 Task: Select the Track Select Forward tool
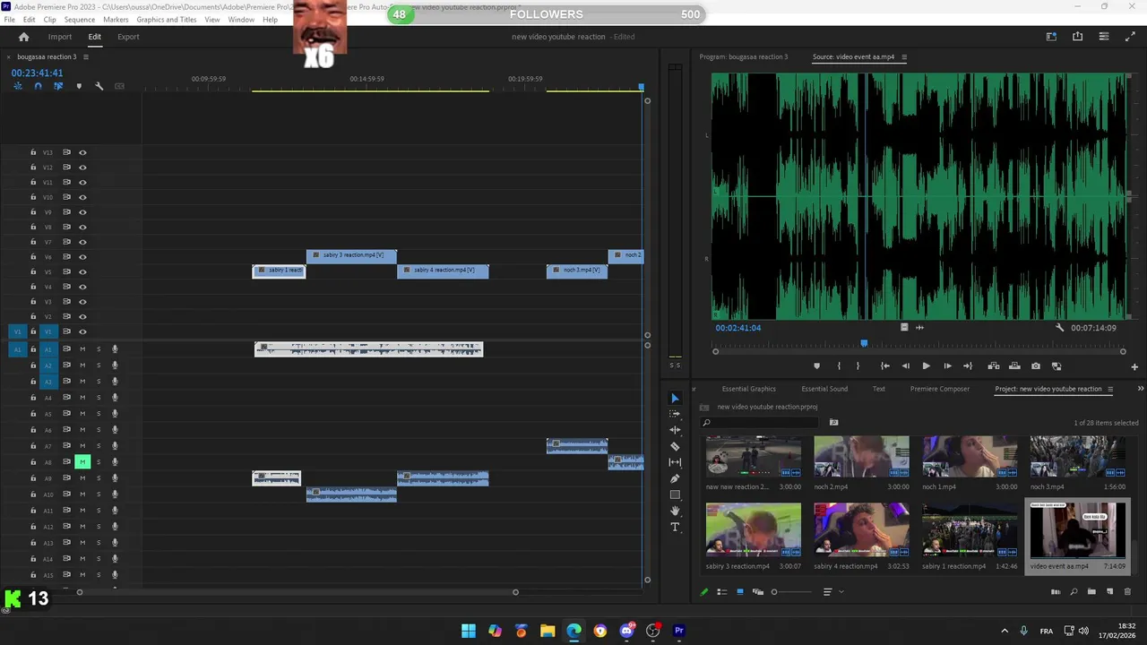pyautogui.click(x=675, y=414)
